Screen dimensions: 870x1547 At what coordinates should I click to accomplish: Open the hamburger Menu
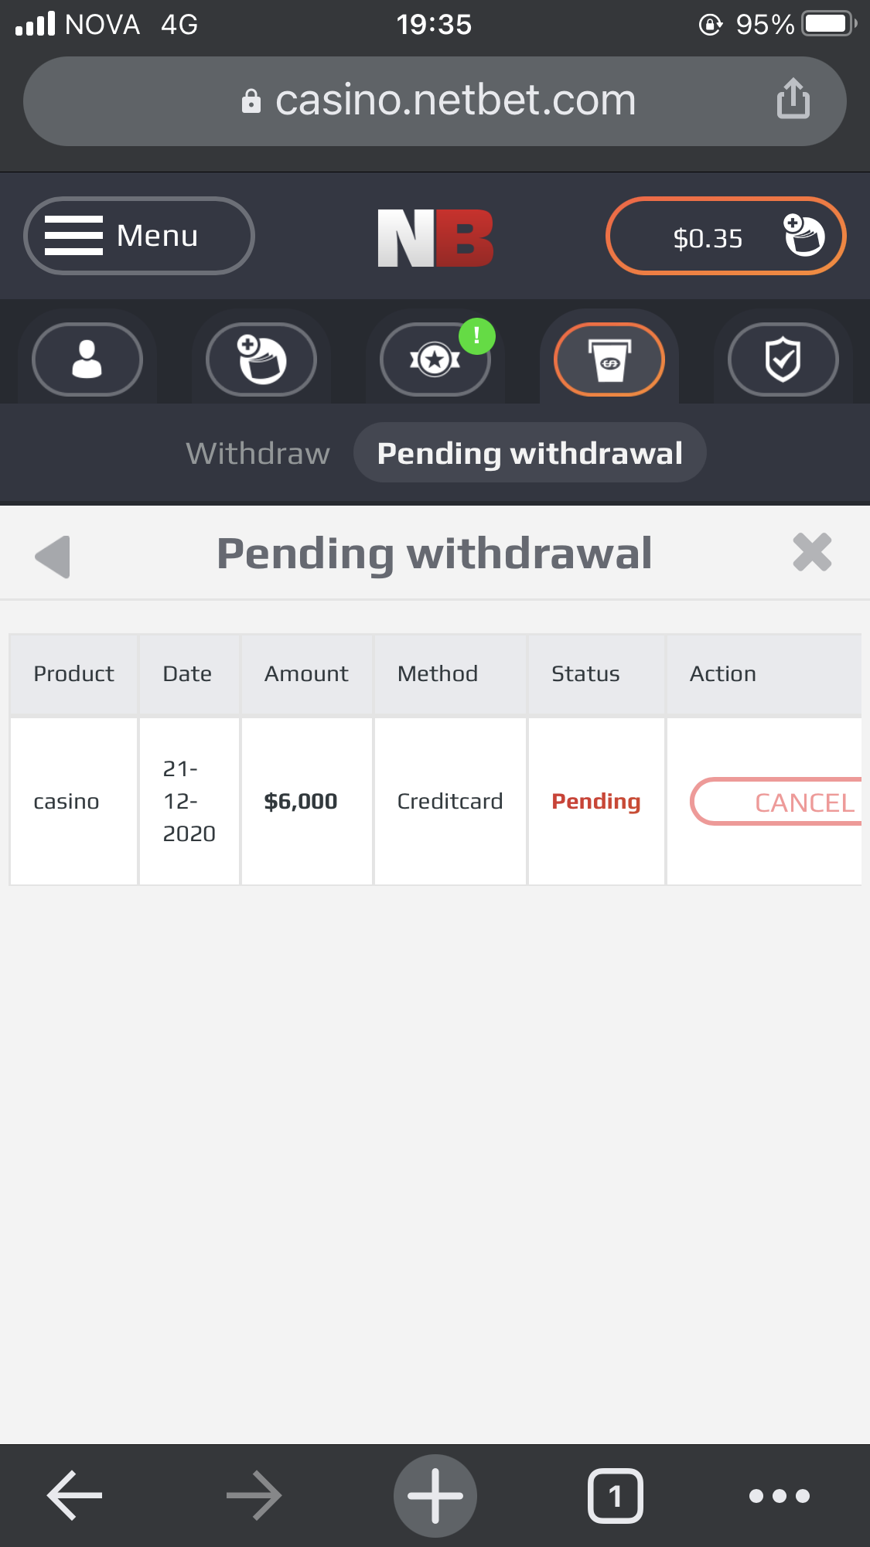click(x=139, y=236)
